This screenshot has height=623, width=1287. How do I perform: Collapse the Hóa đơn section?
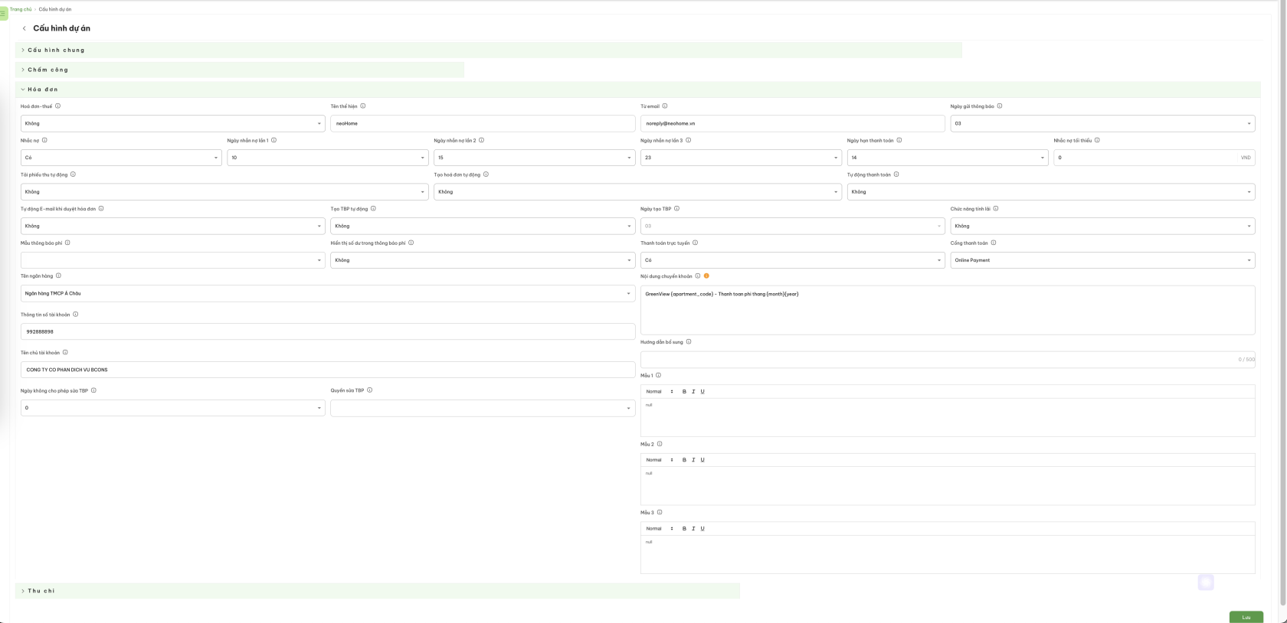(x=637, y=90)
